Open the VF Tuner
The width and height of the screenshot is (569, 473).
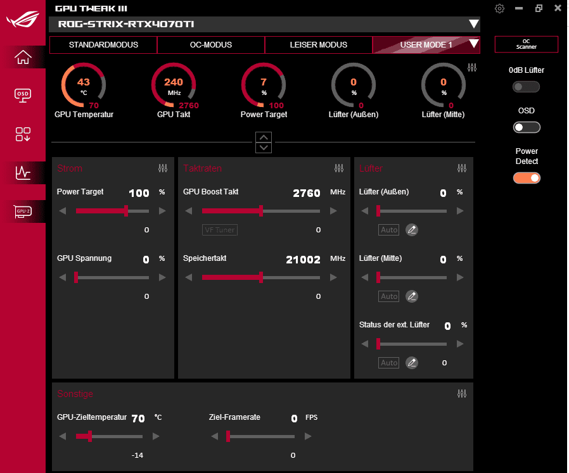219,230
